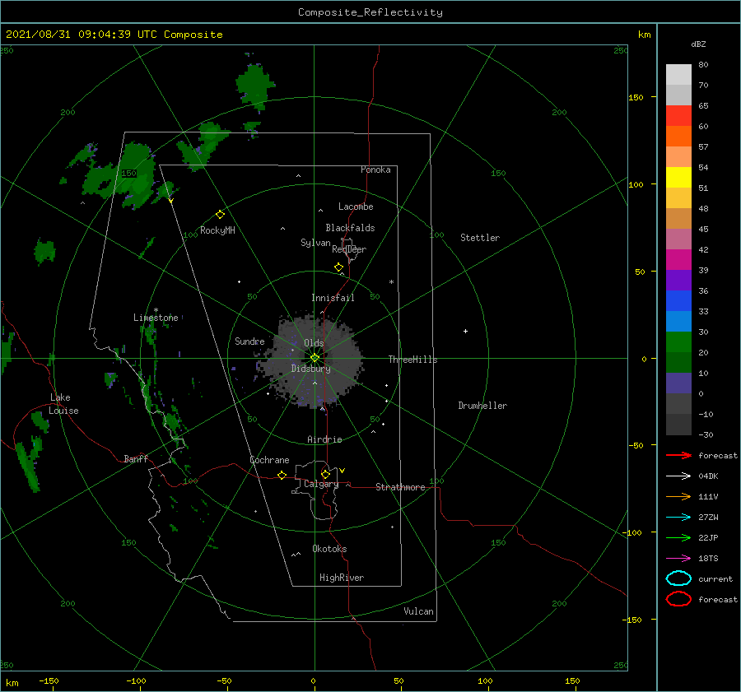741x692 pixels.
Task: Click the orange 111V arrow icon
Action: click(x=678, y=496)
